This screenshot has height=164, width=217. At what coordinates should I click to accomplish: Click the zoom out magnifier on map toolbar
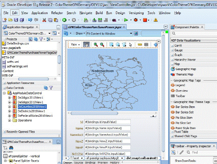pyautogui.click(x=102, y=45)
